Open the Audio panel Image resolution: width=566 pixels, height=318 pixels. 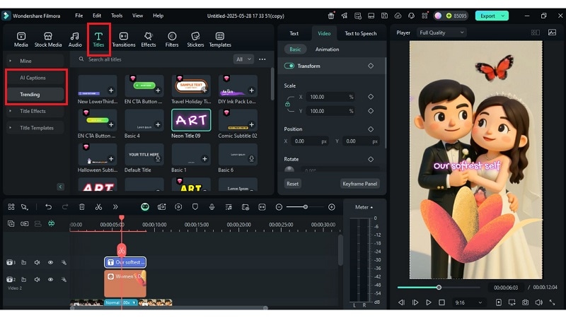75,40
